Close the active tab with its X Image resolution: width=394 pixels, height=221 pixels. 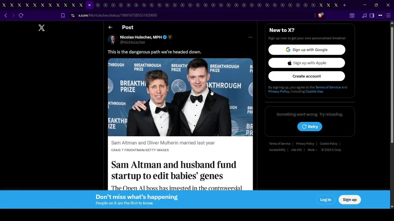coord(89,5)
